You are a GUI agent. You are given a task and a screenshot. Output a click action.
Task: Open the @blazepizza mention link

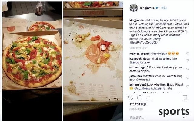(x=163, y=24)
